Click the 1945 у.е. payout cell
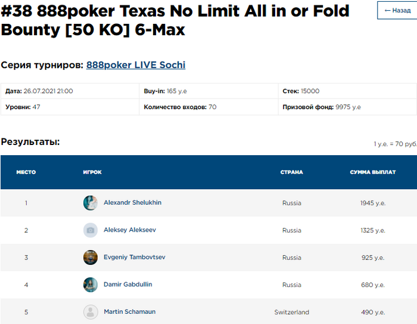This screenshot has width=417, height=324. (373, 203)
